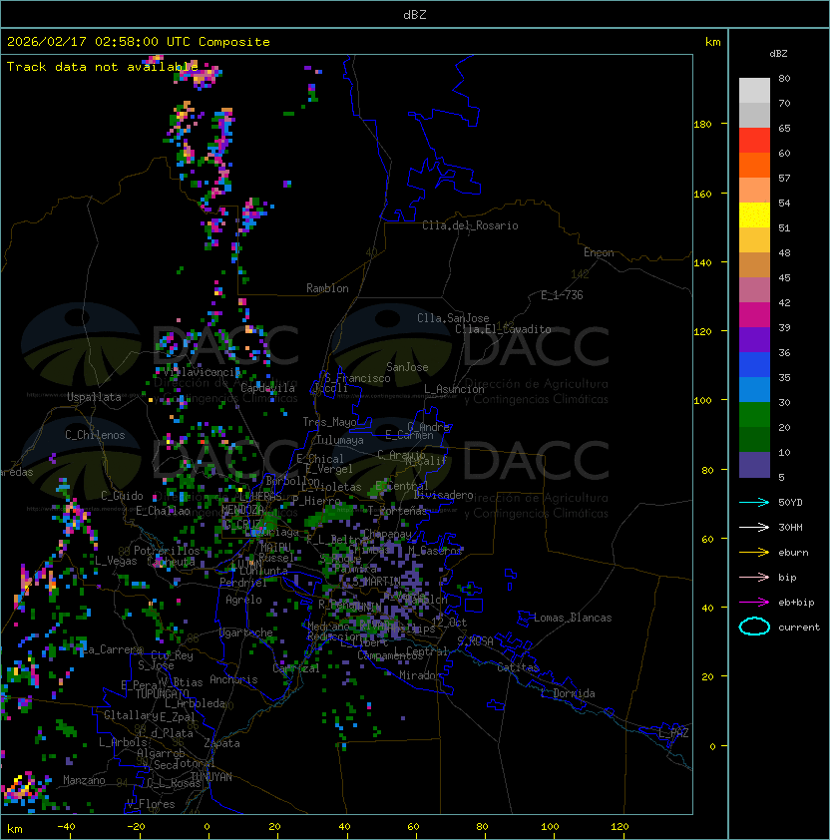Image resolution: width=830 pixels, height=840 pixels.
Task: Click the 'Perdriel' map label
Action: 243,583
